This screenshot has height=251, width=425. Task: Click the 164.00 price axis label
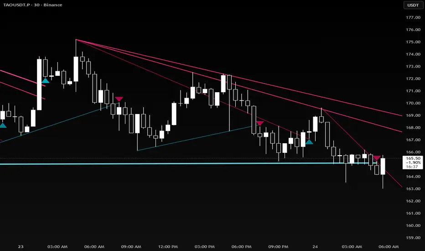pyautogui.click(x=413, y=176)
